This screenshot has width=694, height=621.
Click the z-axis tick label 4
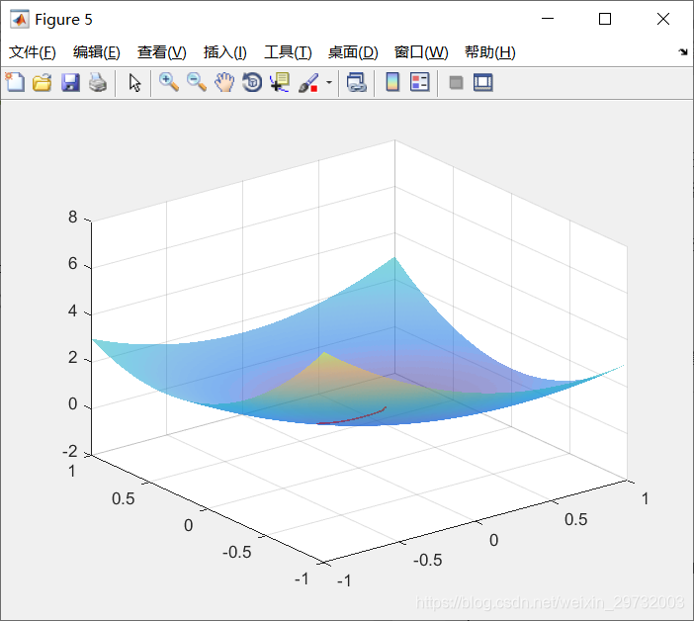[x=72, y=310]
